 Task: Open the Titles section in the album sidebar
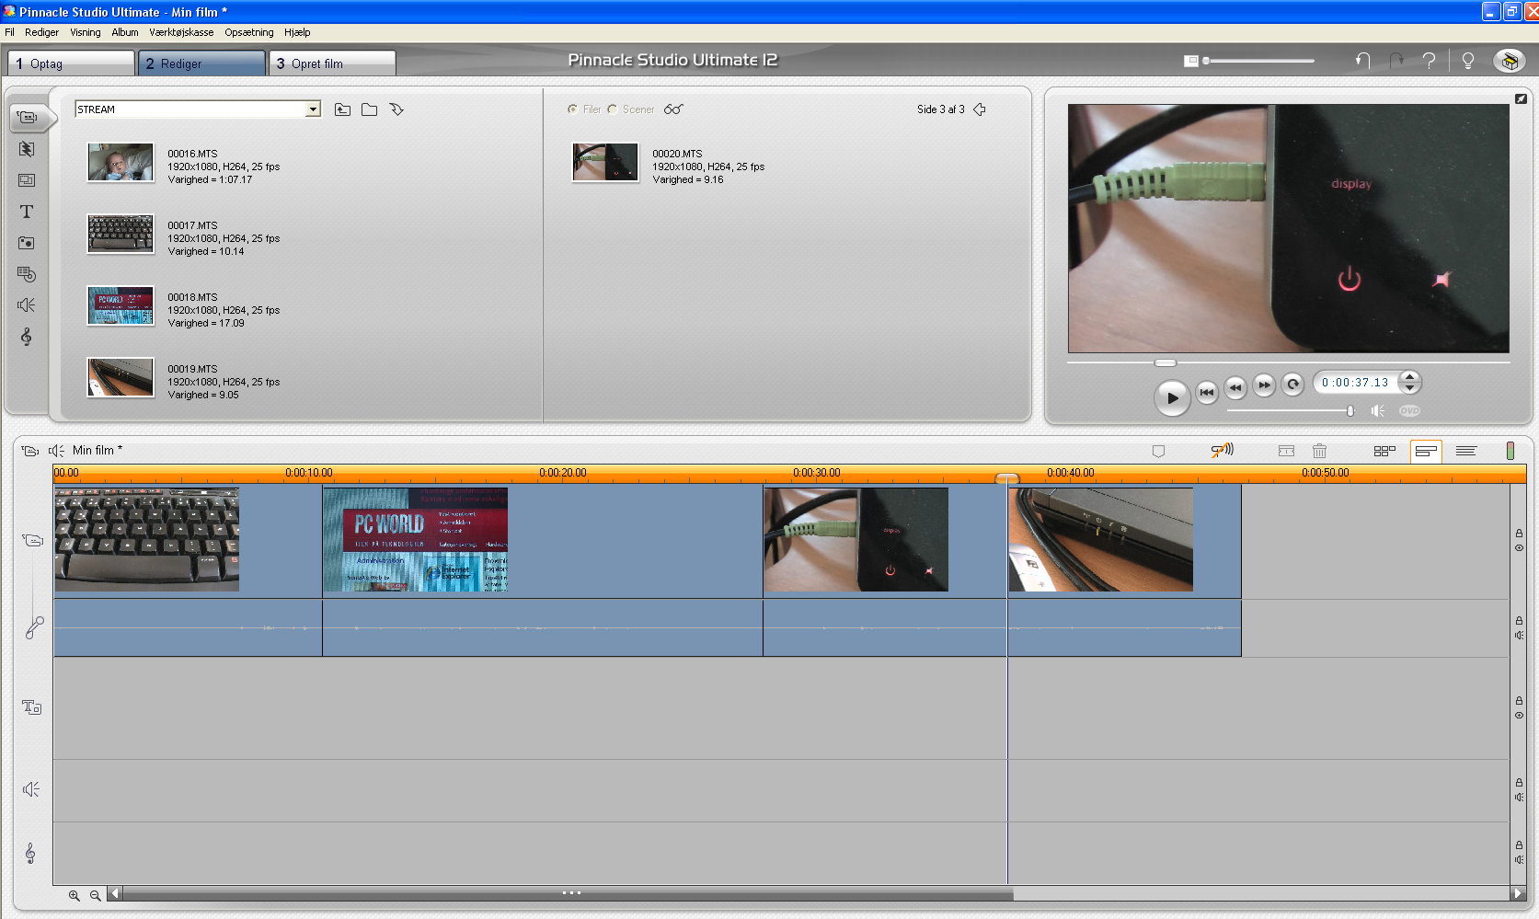click(x=27, y=212)
